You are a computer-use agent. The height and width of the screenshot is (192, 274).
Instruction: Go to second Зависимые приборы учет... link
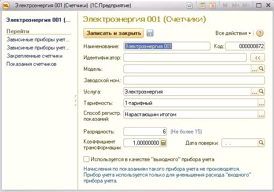[x=38, y=48]
